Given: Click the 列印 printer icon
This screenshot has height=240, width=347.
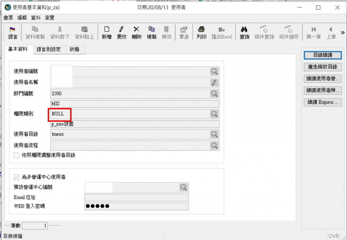Looking at the screenshot, I should (x=201, y=29).
